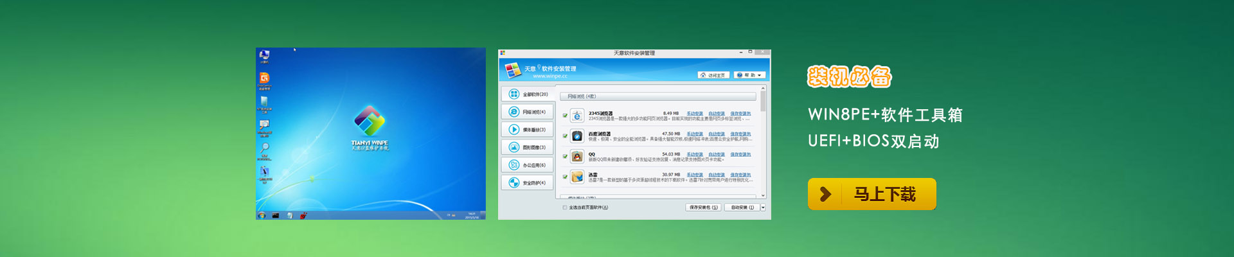Click 自动安装 link for 百度浏览器
This screenshot has height=257, width=1234.
(x=717, y=134)
